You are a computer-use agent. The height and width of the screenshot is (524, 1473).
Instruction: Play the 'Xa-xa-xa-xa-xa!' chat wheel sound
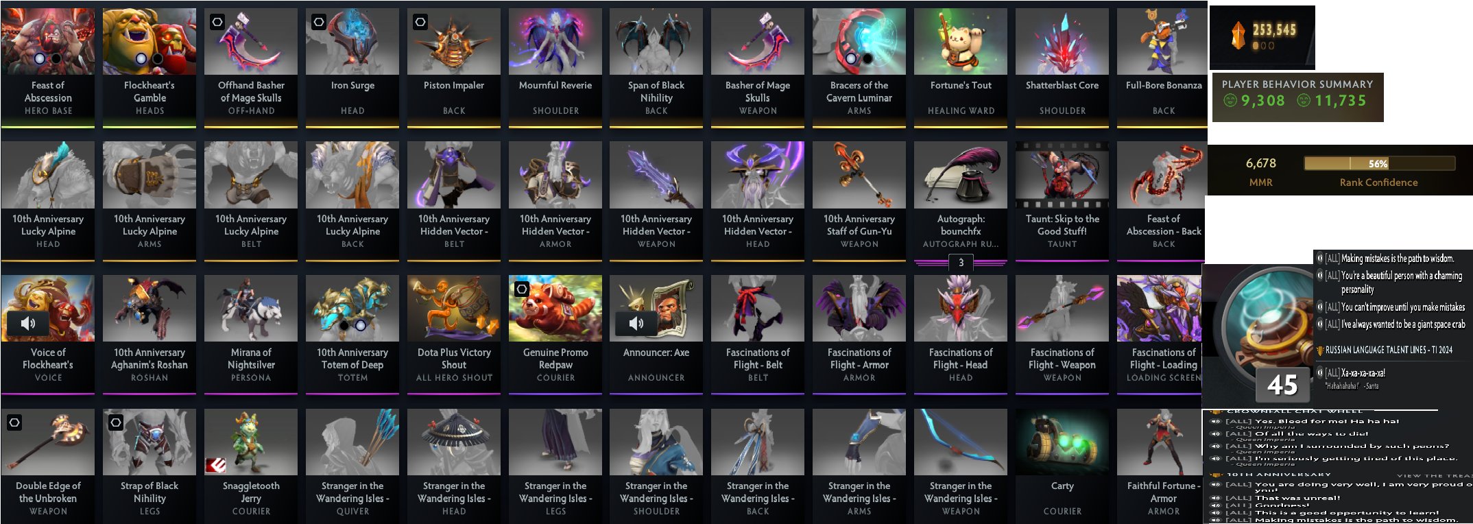(x=1319, y=373)
